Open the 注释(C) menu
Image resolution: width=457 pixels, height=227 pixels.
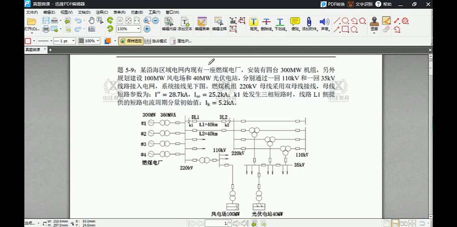tap(102, 12)
